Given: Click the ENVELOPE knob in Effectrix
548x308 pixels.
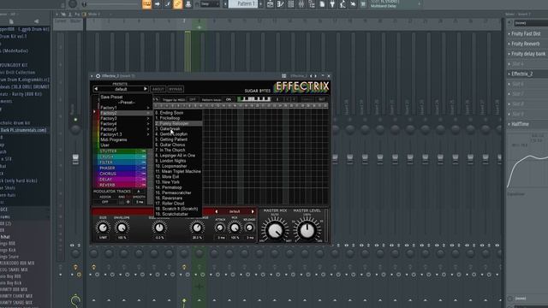Looking at the screenshot, I should (122, 228).
